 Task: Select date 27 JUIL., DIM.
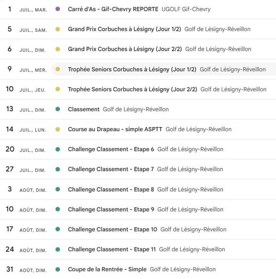26,169
